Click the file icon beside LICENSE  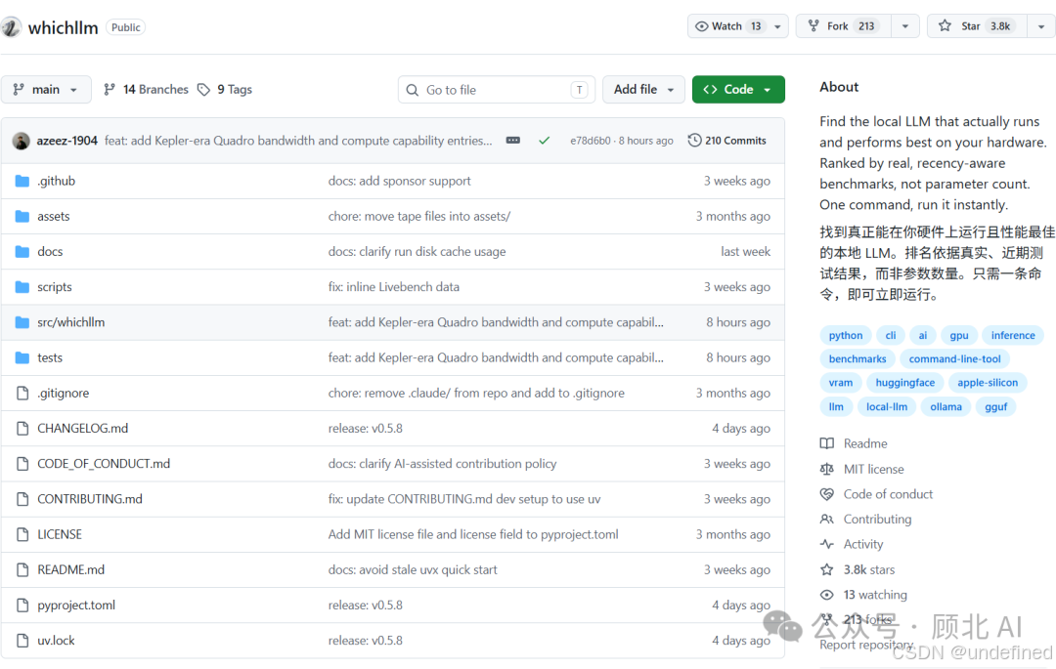point(22,534)
